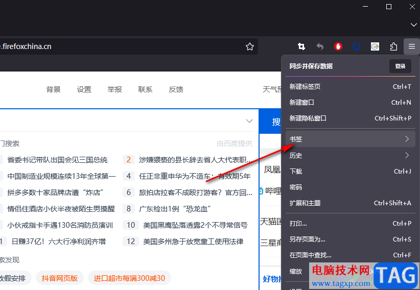
Task: Open the 背景 page link
Action: [x=53, y=89]
